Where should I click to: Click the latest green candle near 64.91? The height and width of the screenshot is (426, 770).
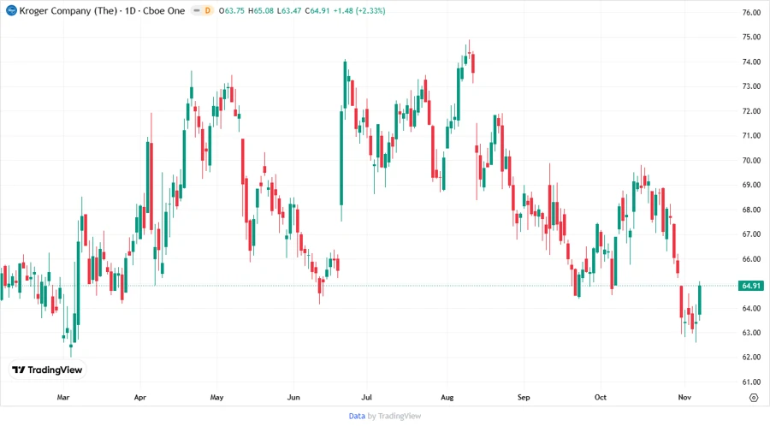click(x=700, y=300)
